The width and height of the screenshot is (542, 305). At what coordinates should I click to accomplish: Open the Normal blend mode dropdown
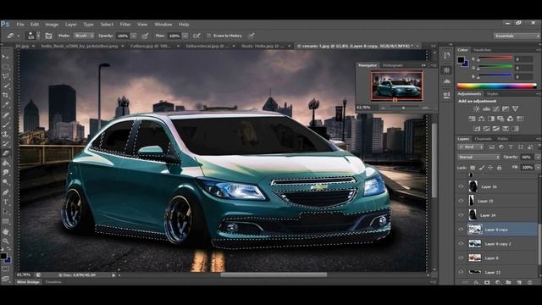click(478, 157)
